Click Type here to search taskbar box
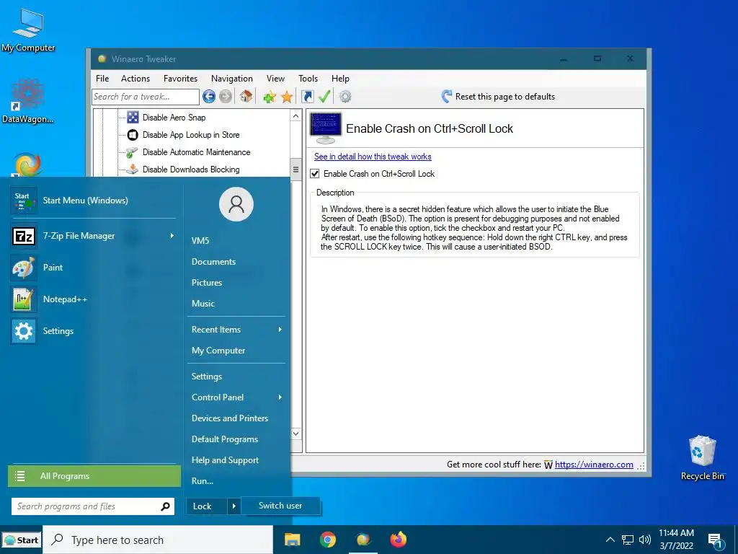 (x=158, y=540)
